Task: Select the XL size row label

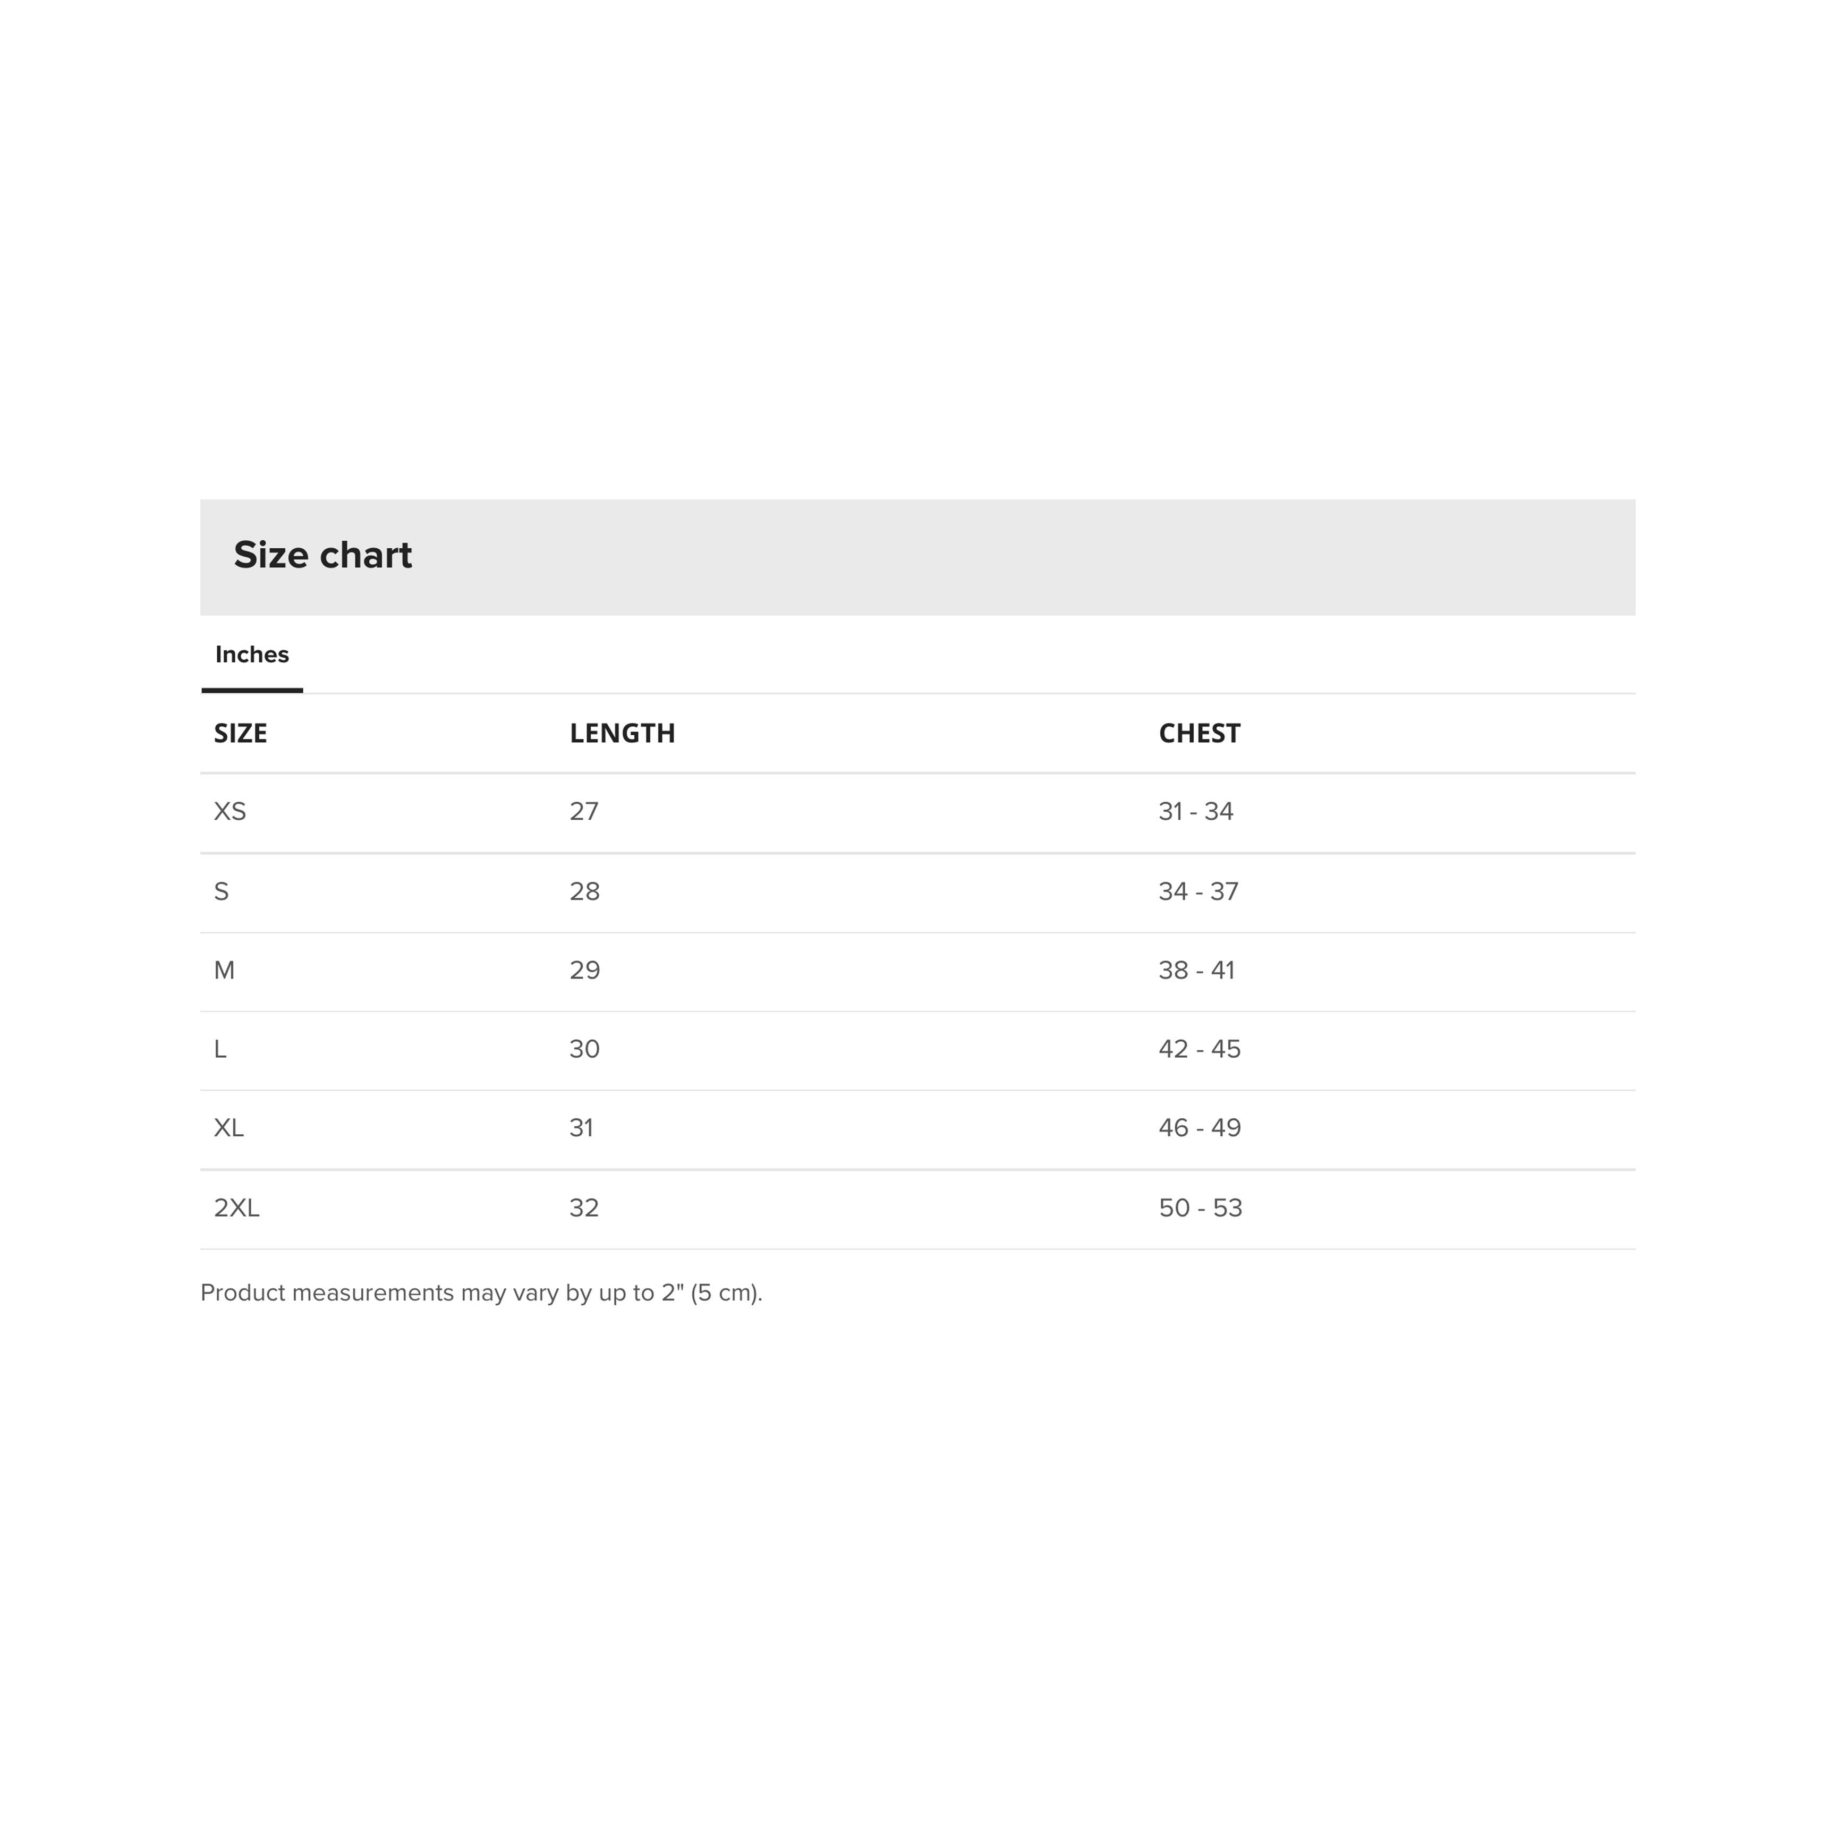Action: tap(229, 1128)
